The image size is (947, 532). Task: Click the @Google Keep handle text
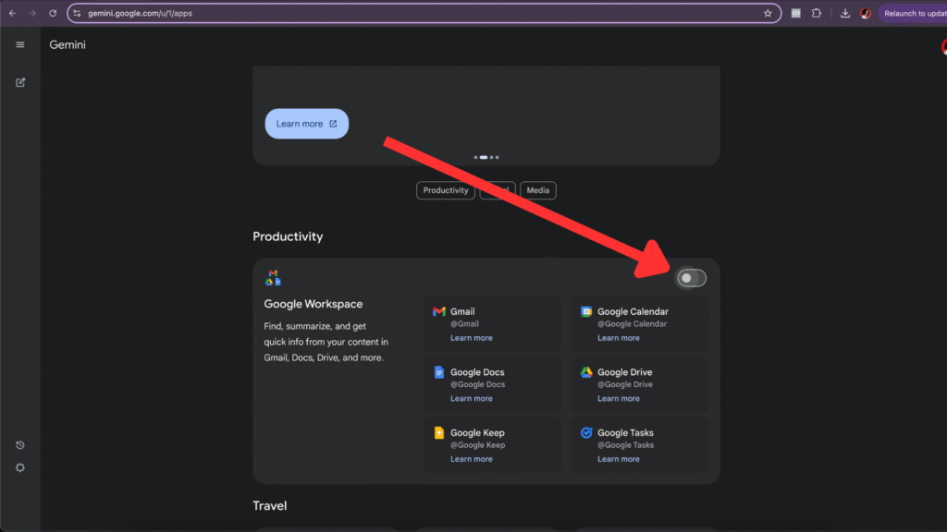[478, 445]
